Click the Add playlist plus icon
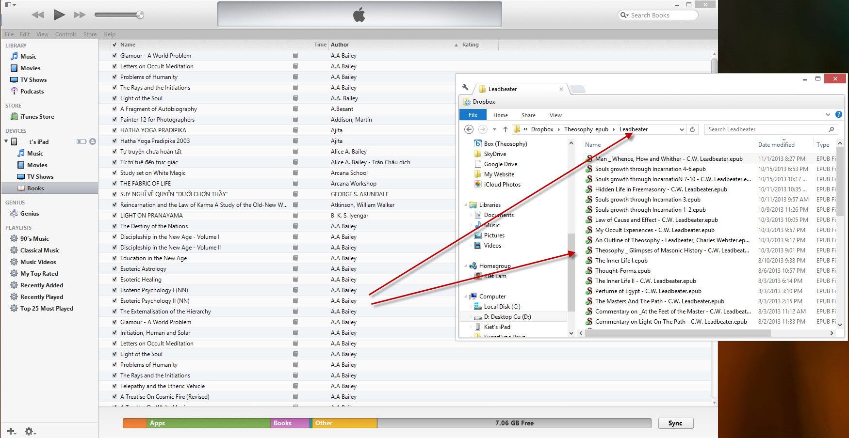849x438 pixels. (11, 431)
